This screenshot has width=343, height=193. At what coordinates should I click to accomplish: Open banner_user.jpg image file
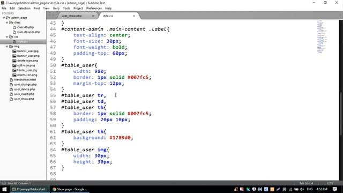28,51
